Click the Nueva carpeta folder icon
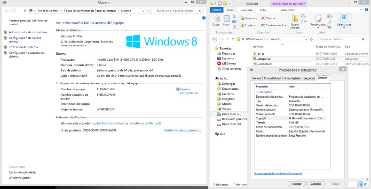371x189 pixels. [x=295, y=18]
